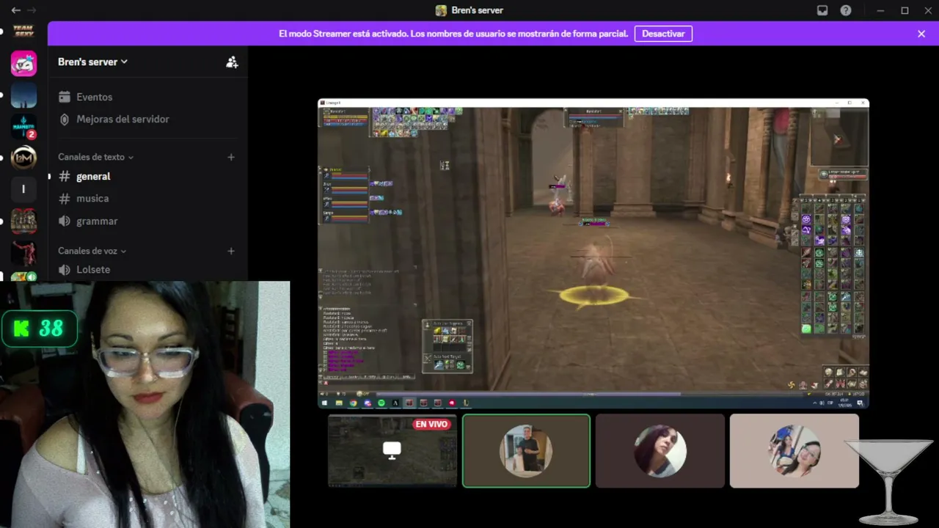Go back with the left arrow
This screenshot has height=528, width=939.
coord(15,10)
